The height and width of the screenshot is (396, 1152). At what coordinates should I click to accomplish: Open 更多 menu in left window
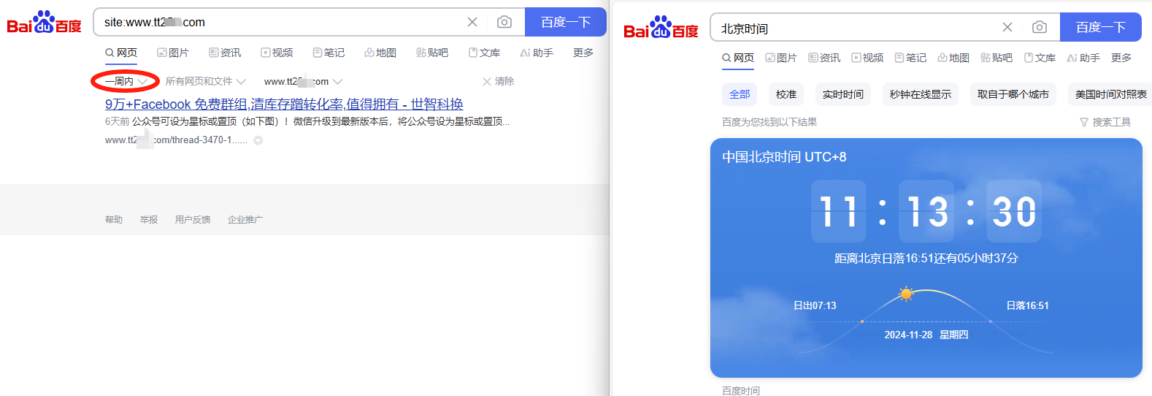coord(583,53)
